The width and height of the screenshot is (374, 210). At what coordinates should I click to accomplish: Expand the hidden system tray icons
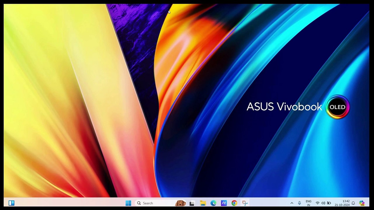tap(292, 203)
